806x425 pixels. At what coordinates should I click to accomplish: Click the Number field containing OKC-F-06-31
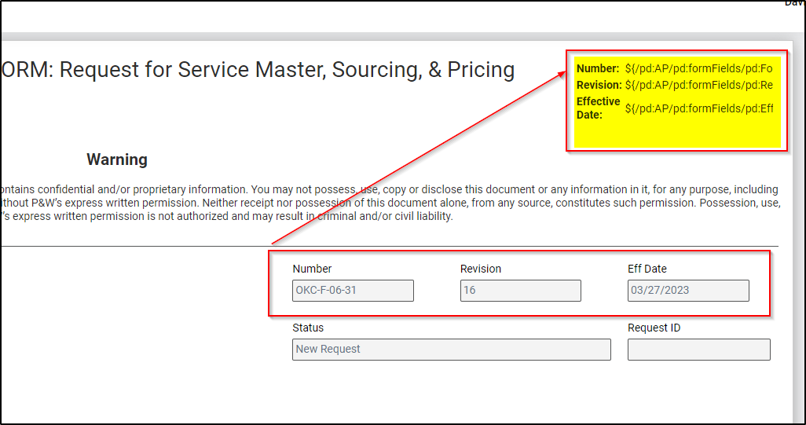click(x=353, y=291)
